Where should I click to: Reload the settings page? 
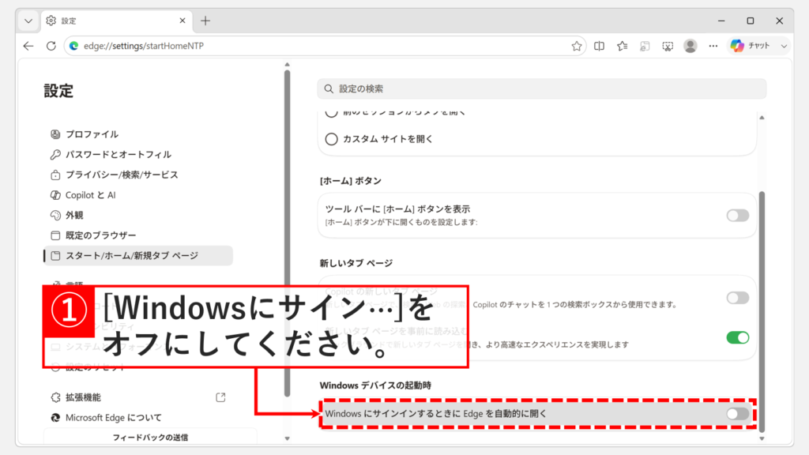click(51, 46)
